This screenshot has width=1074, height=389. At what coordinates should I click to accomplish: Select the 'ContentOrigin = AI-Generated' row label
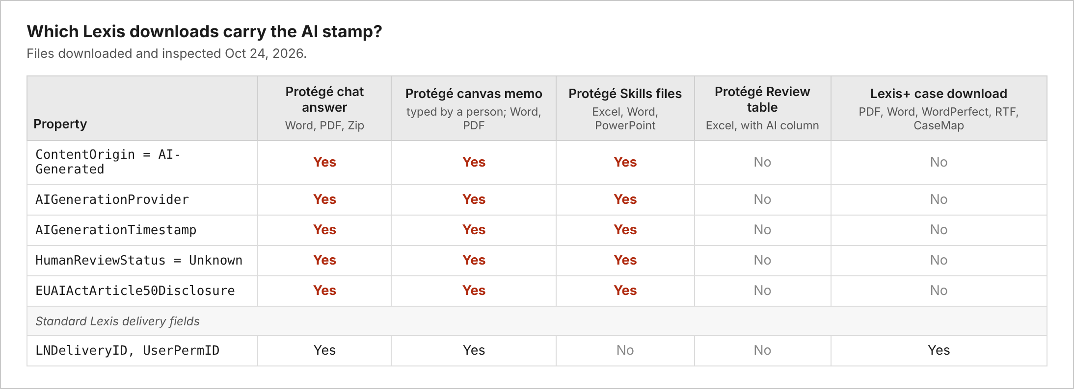click(108, 162)
